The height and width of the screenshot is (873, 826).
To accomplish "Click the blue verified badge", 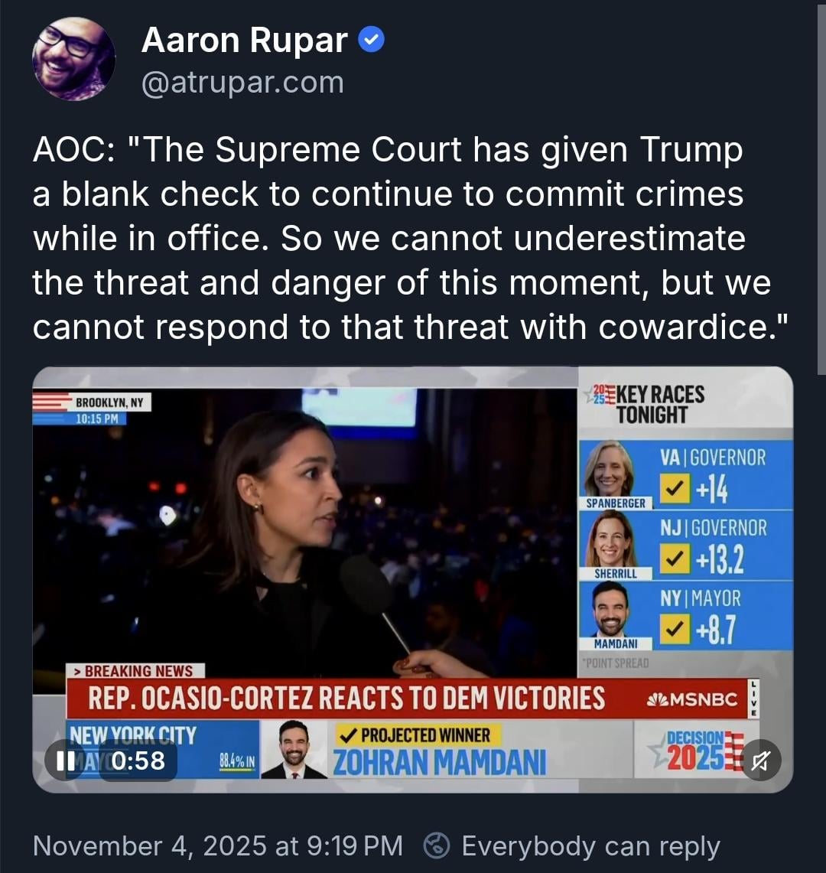I will coord(371,40).
